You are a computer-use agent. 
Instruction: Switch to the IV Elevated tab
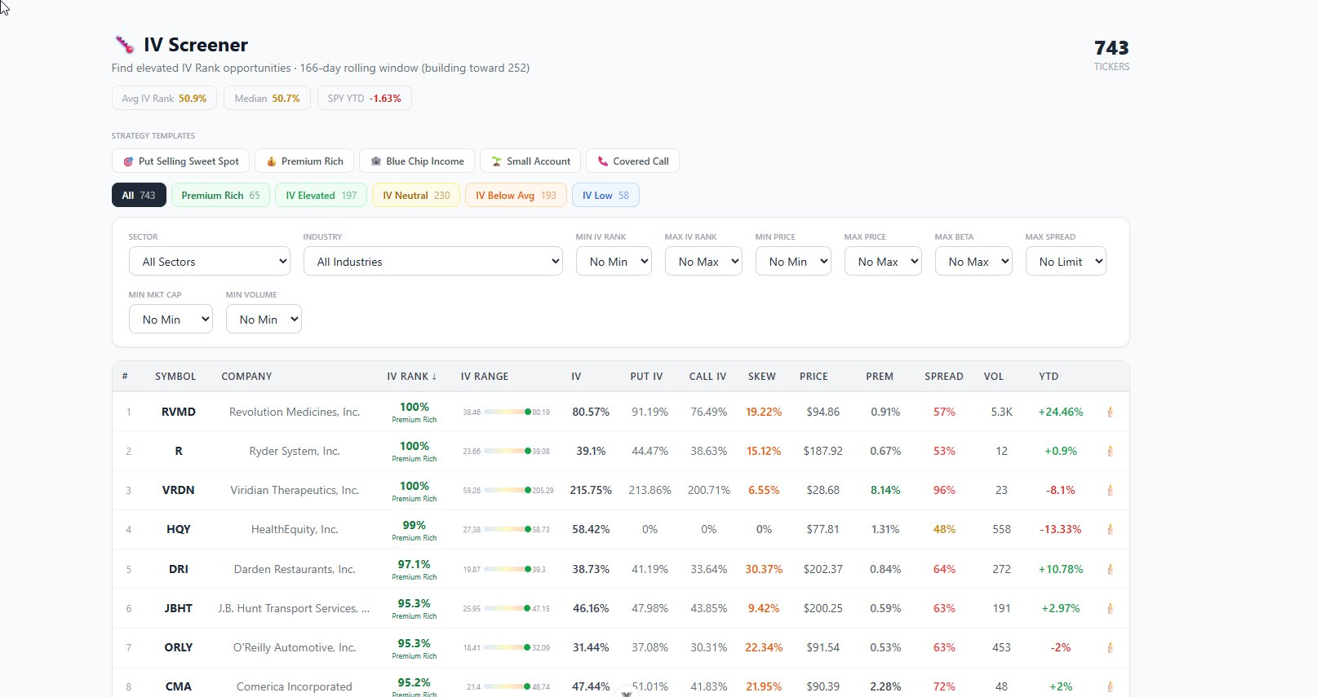[x=321, y=195]
